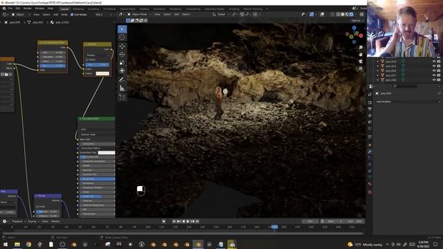Image resolution: width=443 pixels, height=249 pixels.
Task: Open the Node menu in node editor
Action: (64, 15)
